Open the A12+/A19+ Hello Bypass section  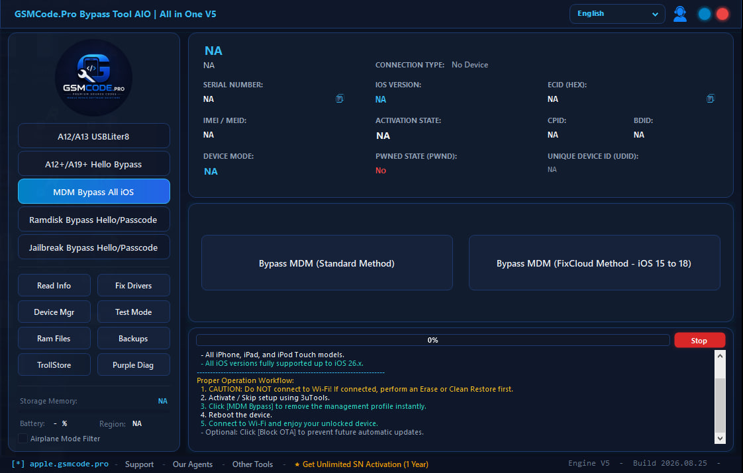pyautogui.click(x=94, y=164)
